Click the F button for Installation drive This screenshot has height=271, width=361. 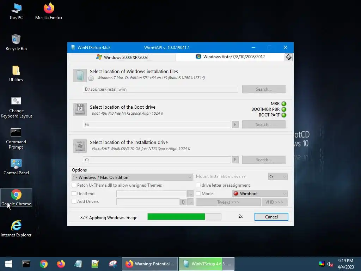235,160
